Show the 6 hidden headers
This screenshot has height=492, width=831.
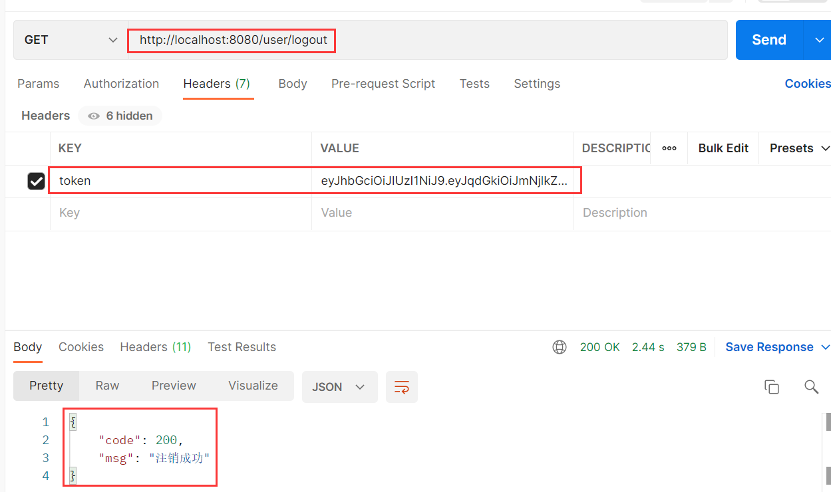point(120,116)
